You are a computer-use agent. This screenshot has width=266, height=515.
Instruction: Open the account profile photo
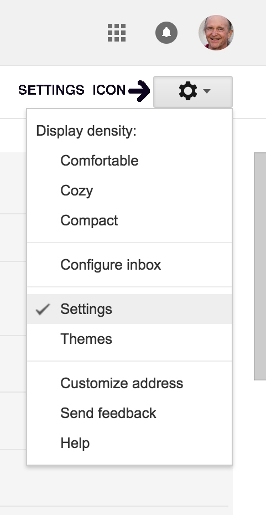click(216, 33)
